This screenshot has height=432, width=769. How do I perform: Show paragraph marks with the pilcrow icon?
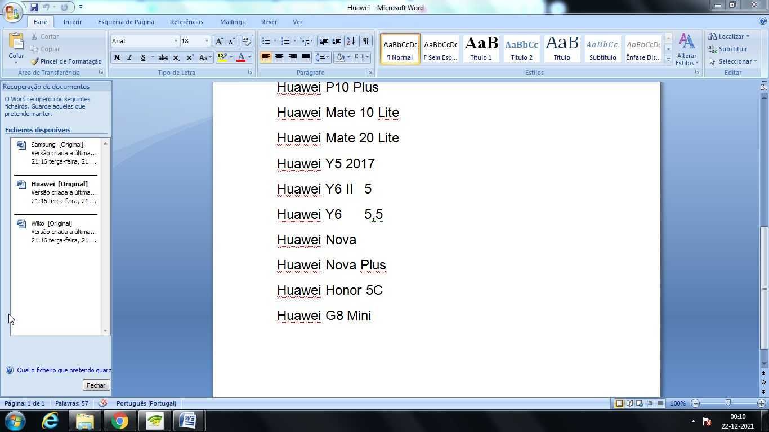pyautogui.click(x=365, y=41)
